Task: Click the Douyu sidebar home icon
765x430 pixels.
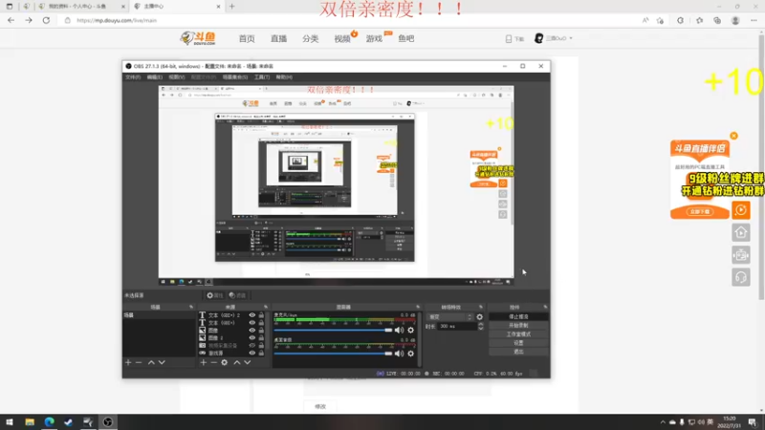Action: (740, 232)
